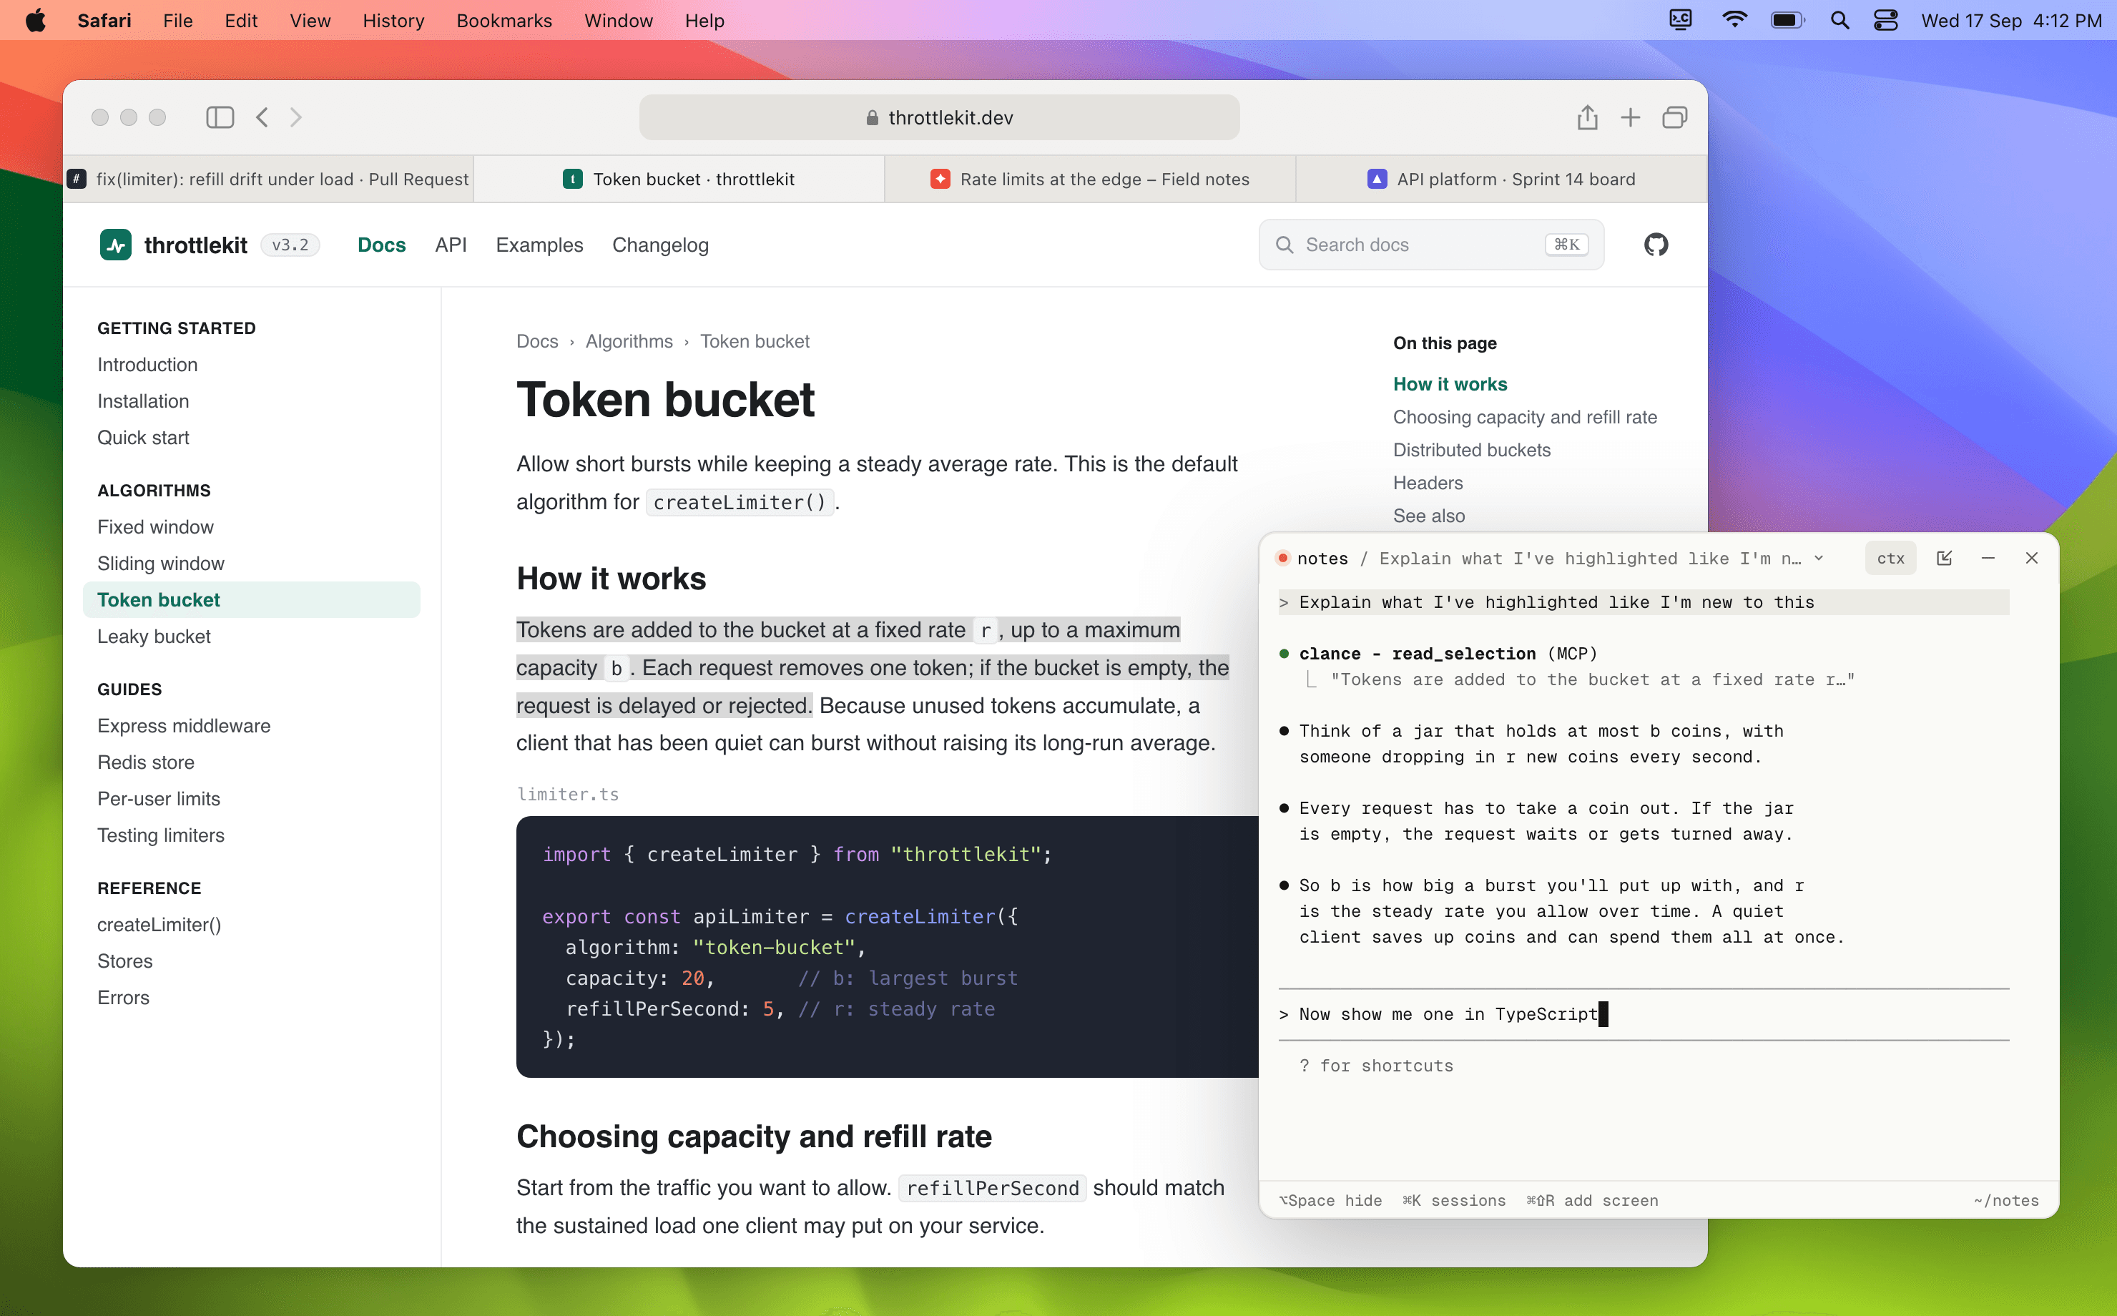The width and height of the screenshot is (2117, 1316).
Task: Open the History menu
Action: 393,20
